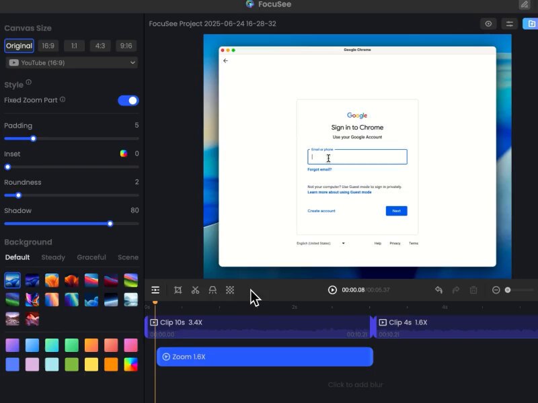Click the Inset slider handle
Screen dimensions: 538x403
(7, 167)
